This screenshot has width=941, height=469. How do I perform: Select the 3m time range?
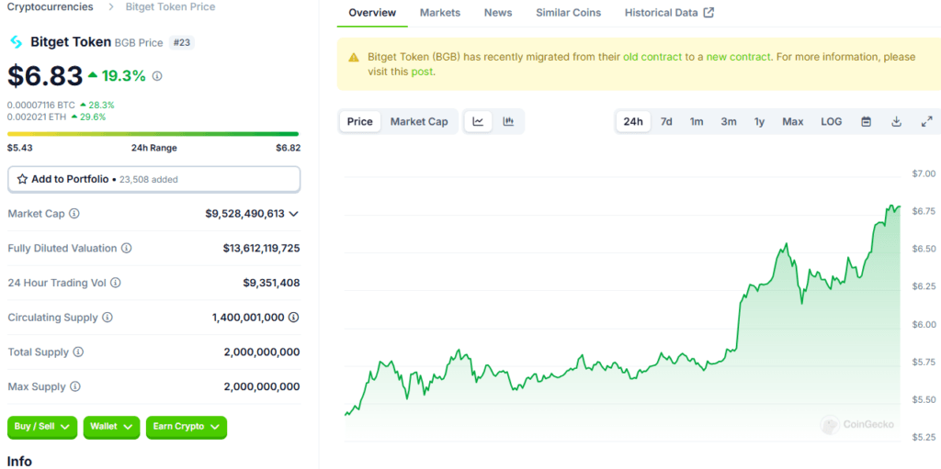point(729,122)
